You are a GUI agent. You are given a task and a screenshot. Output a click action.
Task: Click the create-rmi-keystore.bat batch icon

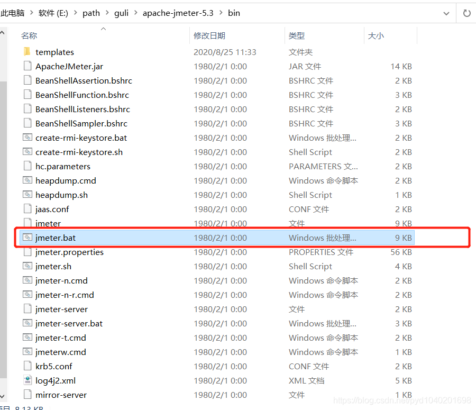click(x=28, y=137)
